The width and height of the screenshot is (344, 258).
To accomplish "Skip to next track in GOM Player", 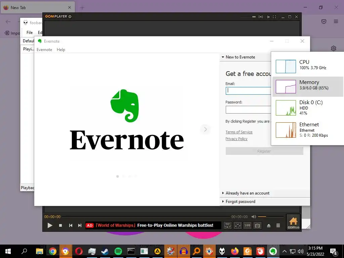I will 80,225.
